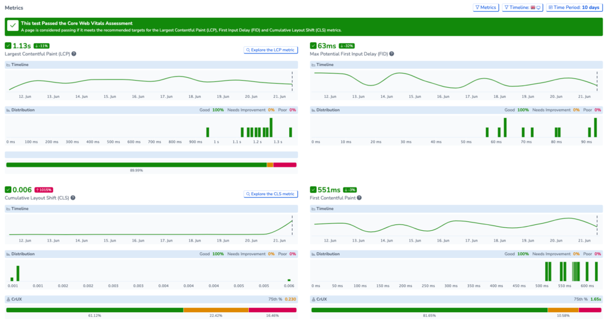Click the -3% change badge for First Contentful Paint
Screen dimensions: 608x324
(x=350, y=190)
